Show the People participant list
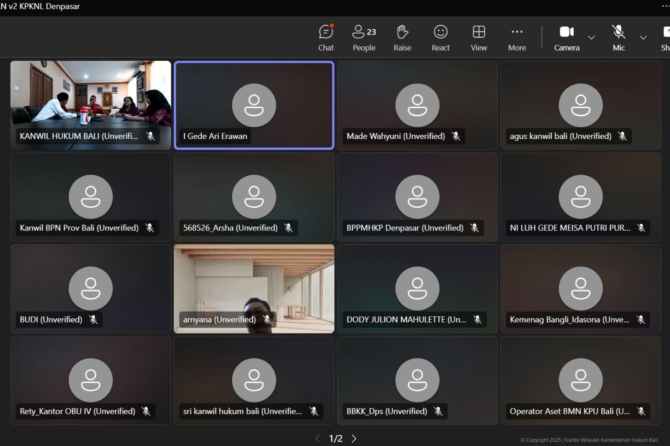 (x=364, y=38)
